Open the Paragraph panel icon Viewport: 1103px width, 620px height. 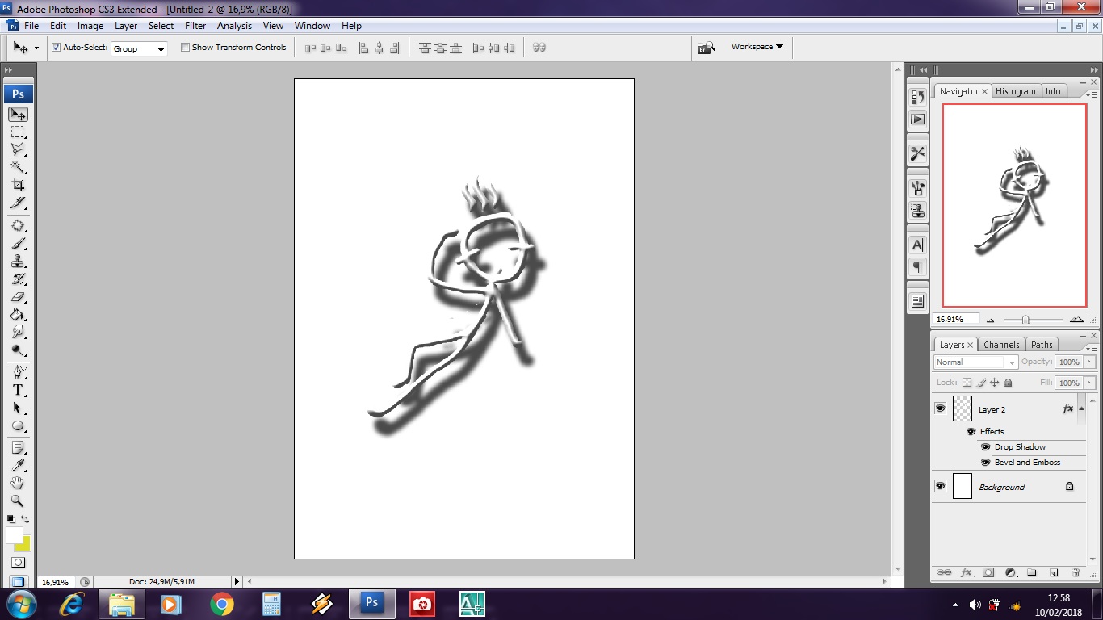pyautogui.click(x=918, y=267)
